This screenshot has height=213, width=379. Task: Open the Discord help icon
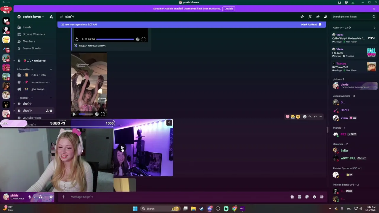(x=346, y=2)
